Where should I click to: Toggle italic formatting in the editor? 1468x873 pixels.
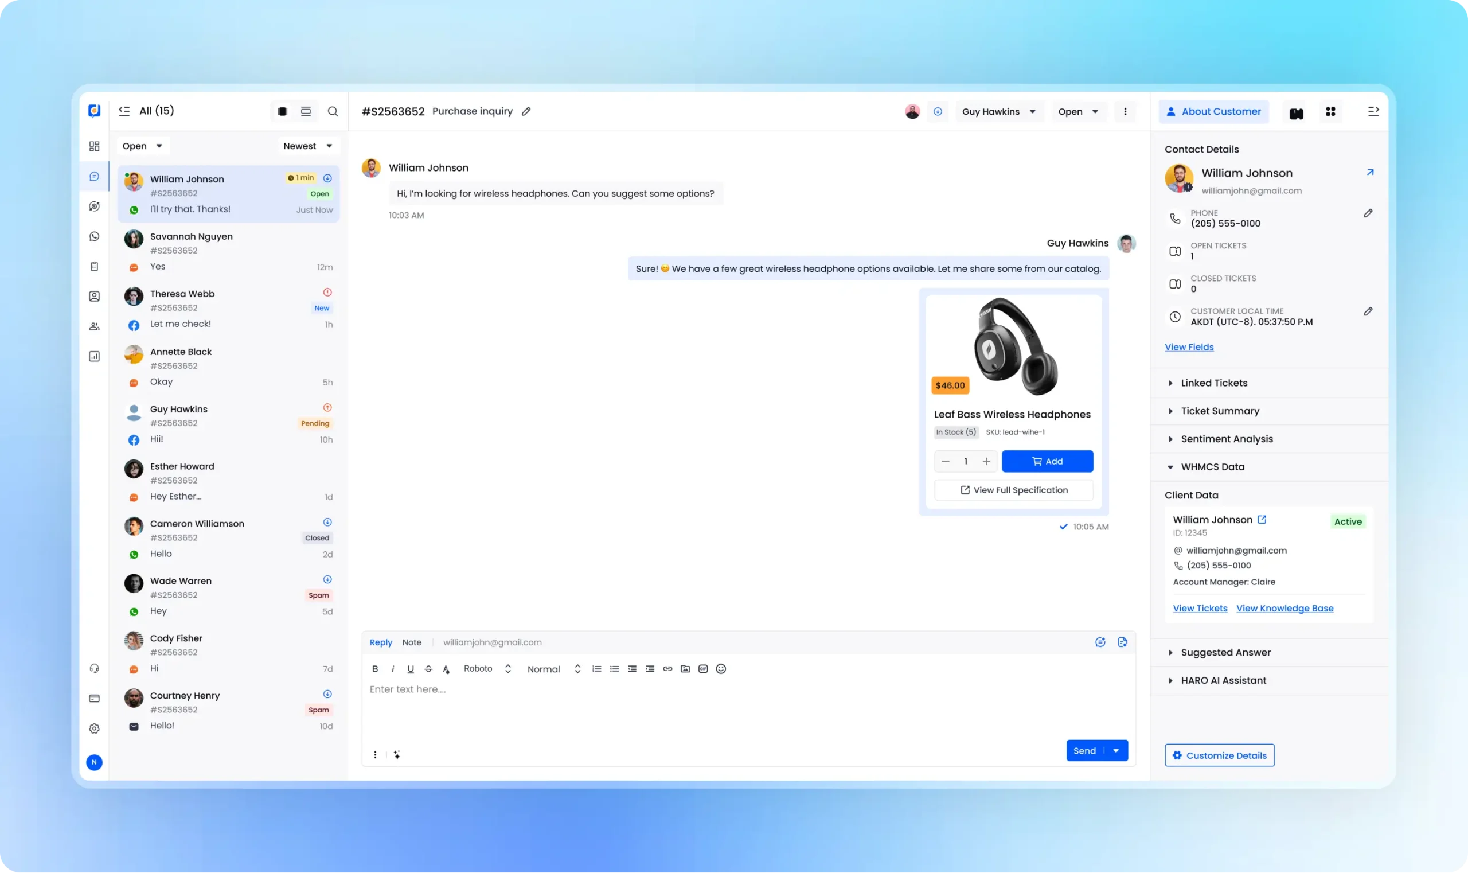[x=392, y=669]
